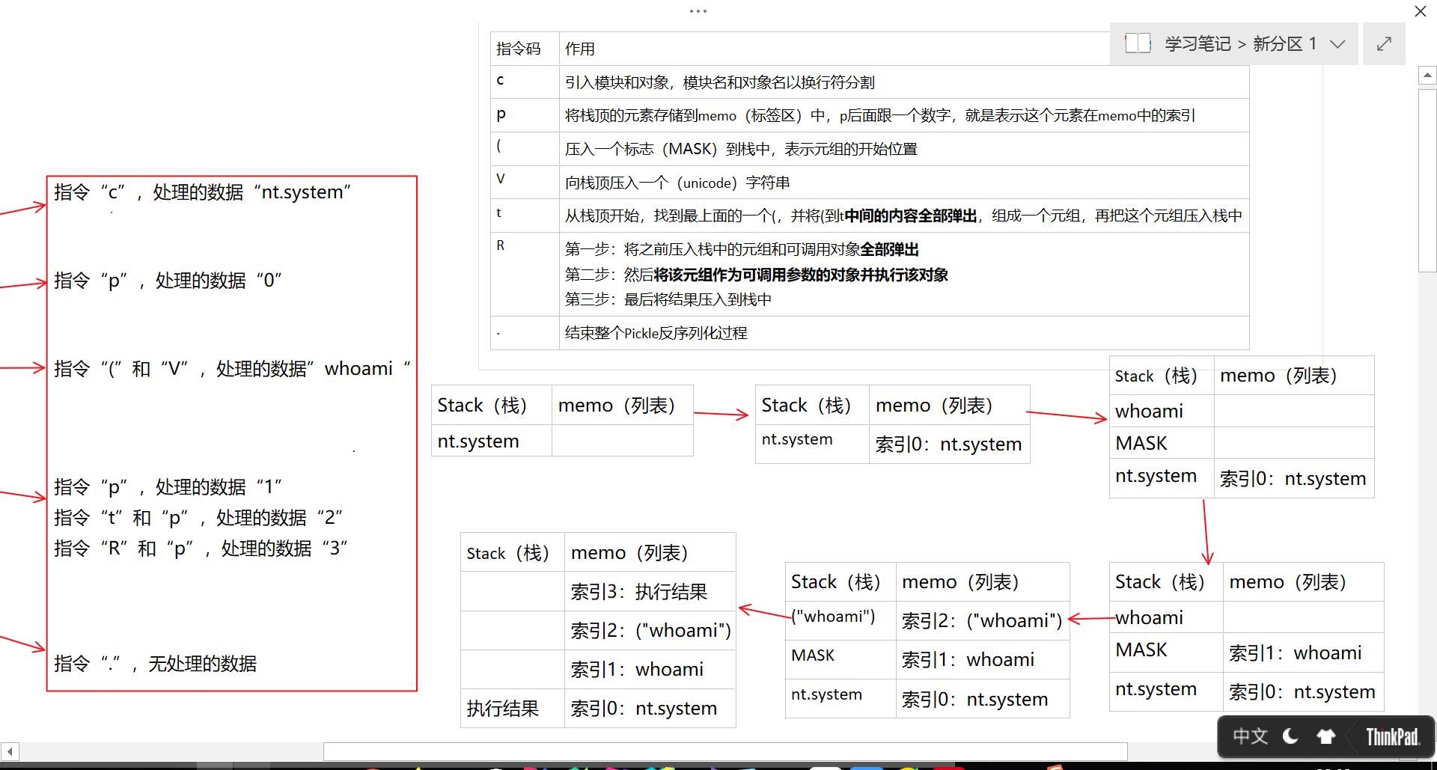The image size is (1437, 770).
Task: Click the horizontal scrollbar left arrow
Action: pyautogui.click(x=10, y=751)
